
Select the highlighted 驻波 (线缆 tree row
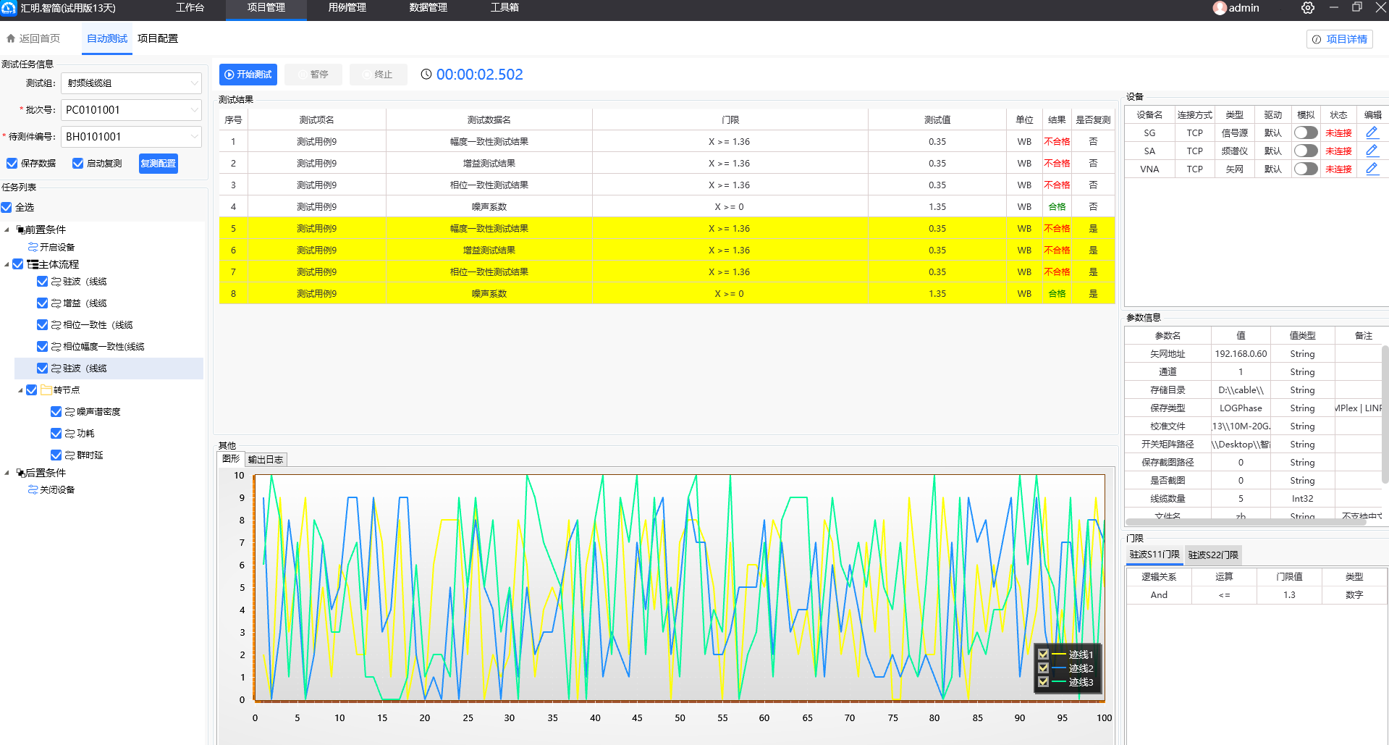click(x=109, y=369)
